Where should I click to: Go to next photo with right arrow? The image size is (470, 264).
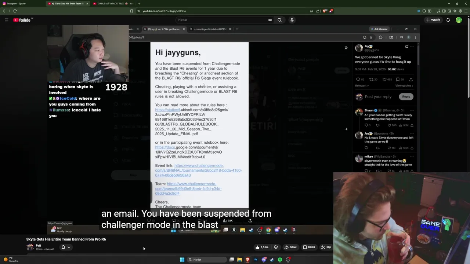346,129
